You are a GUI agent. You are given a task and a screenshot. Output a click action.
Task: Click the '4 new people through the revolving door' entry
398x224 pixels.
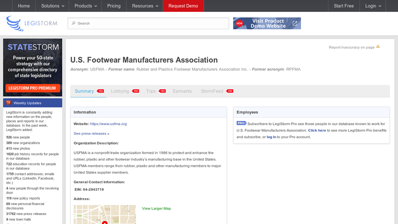(32, 191)
